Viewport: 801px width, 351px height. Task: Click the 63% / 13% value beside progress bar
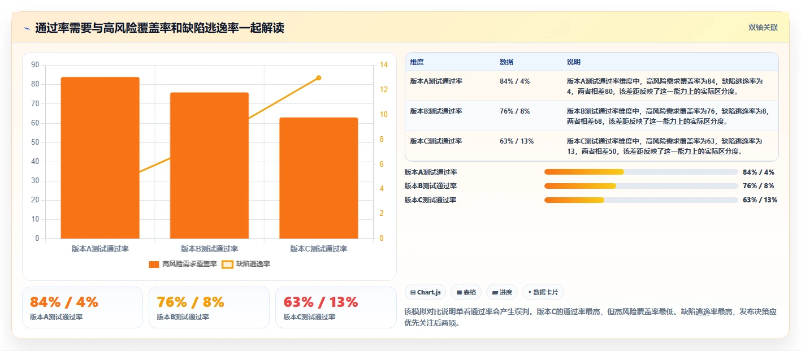(x=760, y=200)
